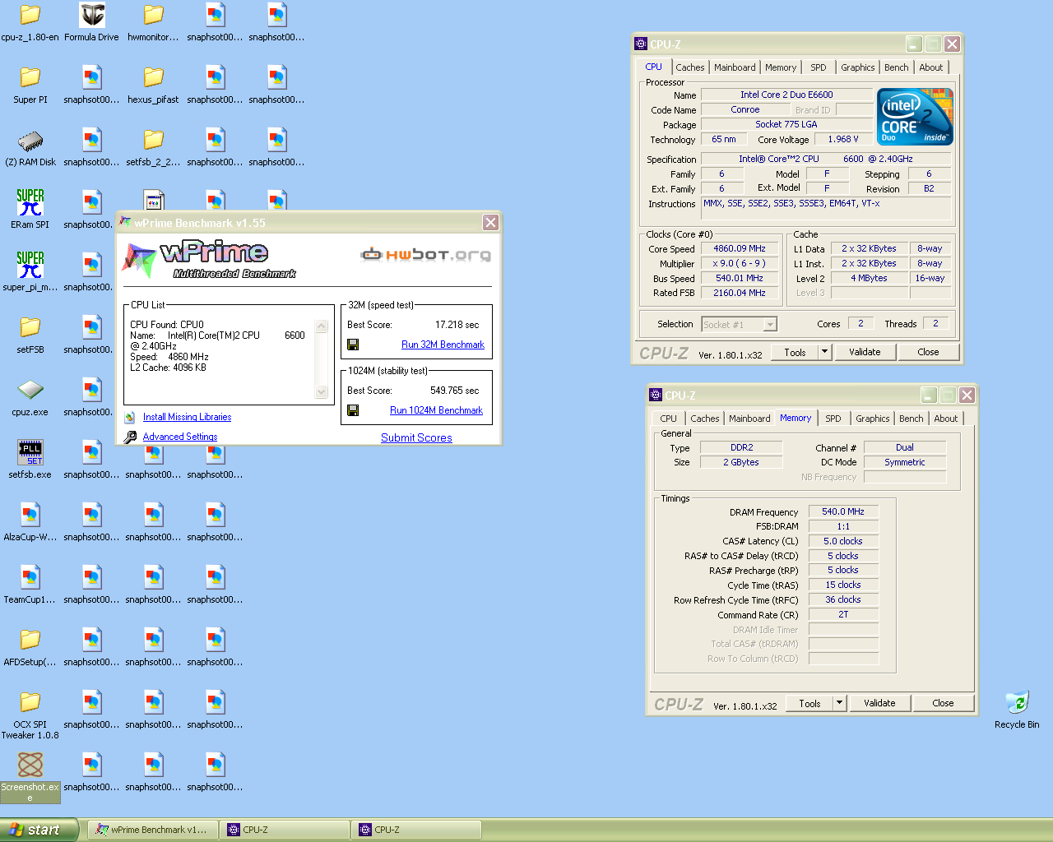Open the setfsb_2_2 folder icon
Image resolution: width=1053 pixels, height=842 pixels.
click(154, 140)
